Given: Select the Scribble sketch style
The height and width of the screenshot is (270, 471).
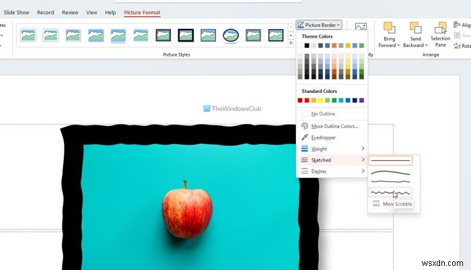Looking at the screenshot, I should pos(390,193).
